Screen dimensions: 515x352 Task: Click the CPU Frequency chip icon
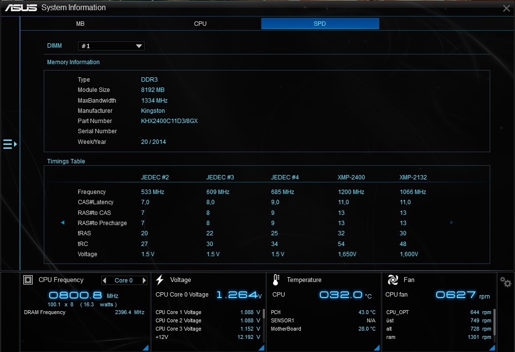(28, 280)
